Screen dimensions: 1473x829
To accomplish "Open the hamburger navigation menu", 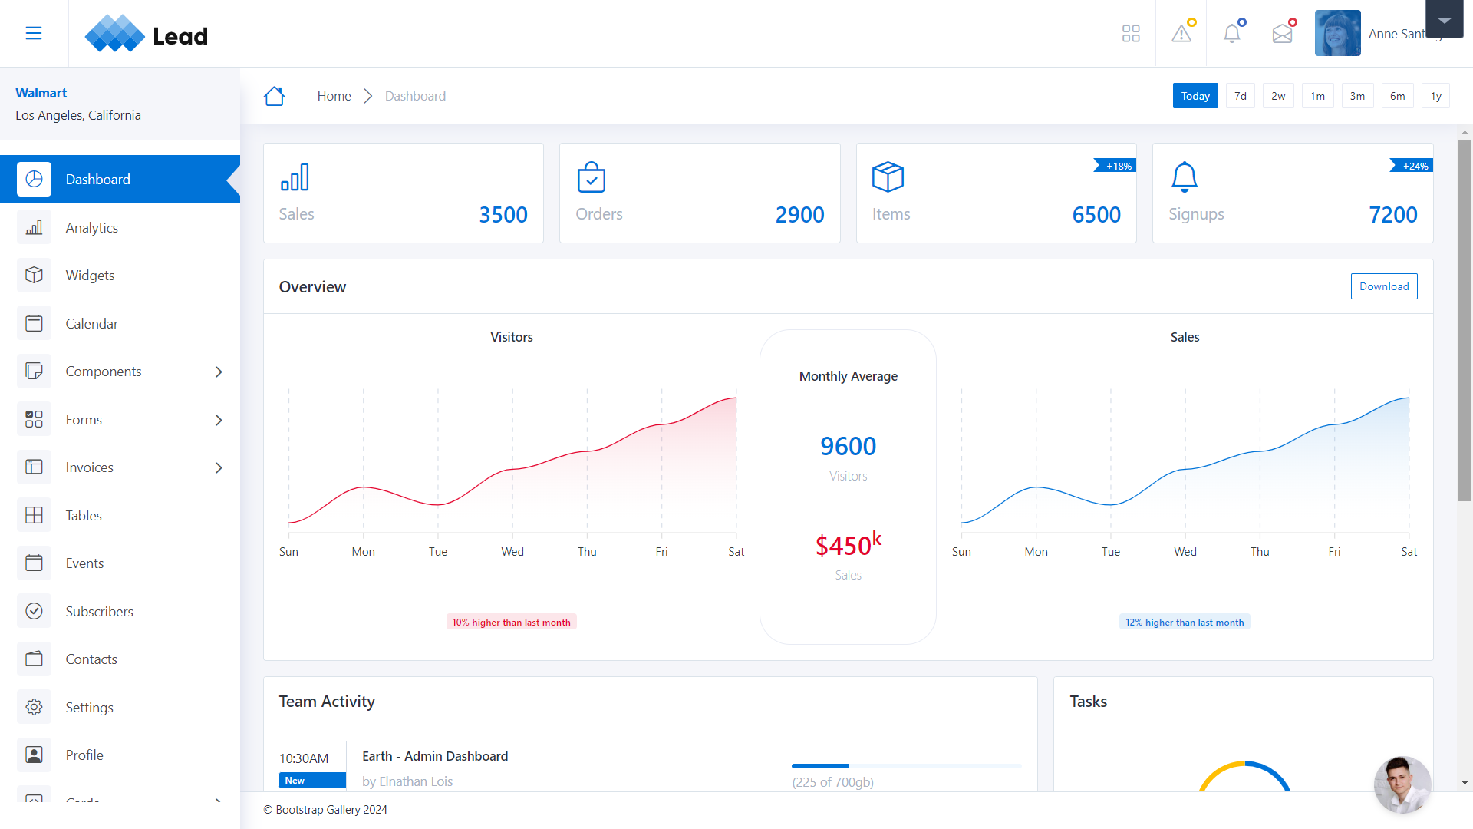I will 33,33.
